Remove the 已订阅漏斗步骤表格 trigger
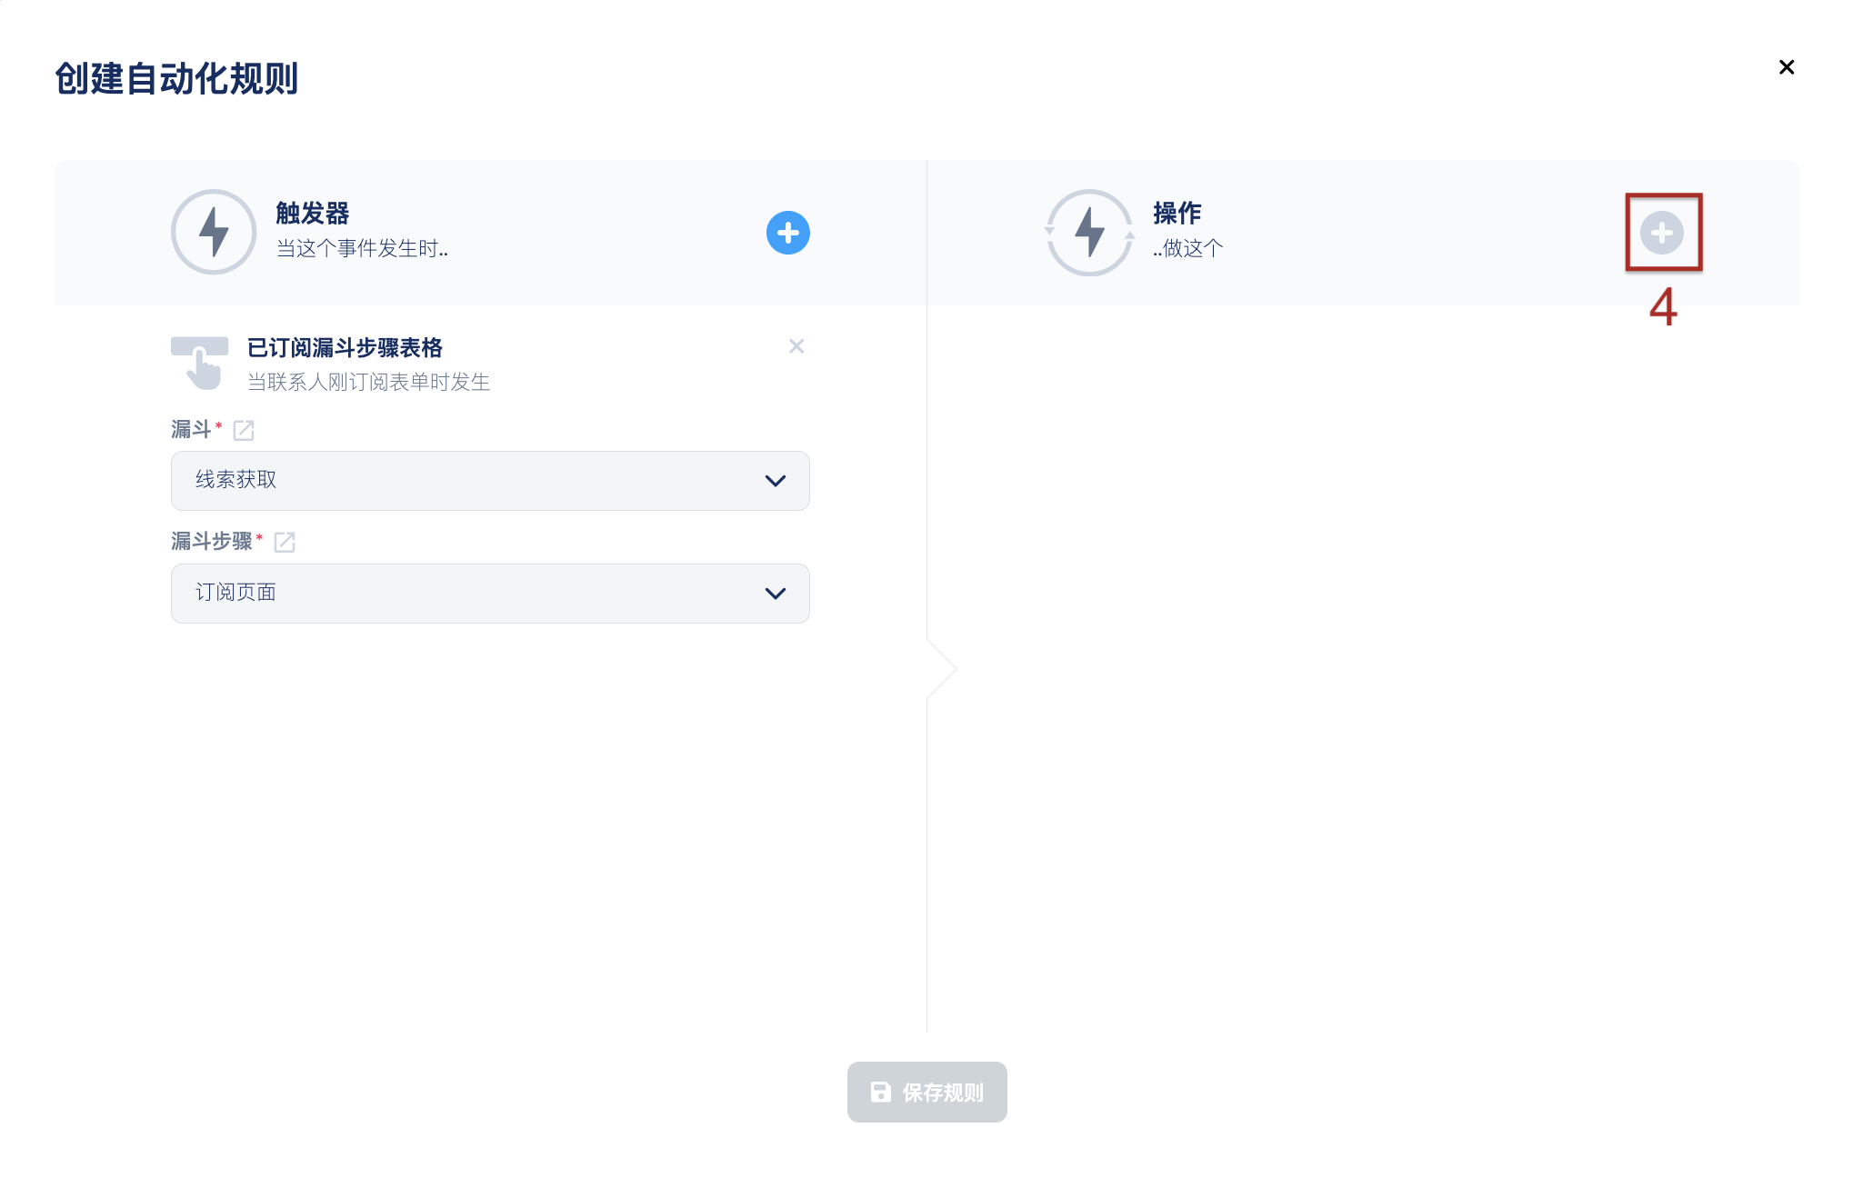 [796, 346]
